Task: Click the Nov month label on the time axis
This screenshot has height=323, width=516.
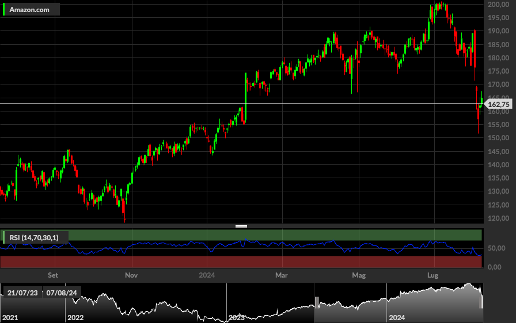Action: coord(131,275)
